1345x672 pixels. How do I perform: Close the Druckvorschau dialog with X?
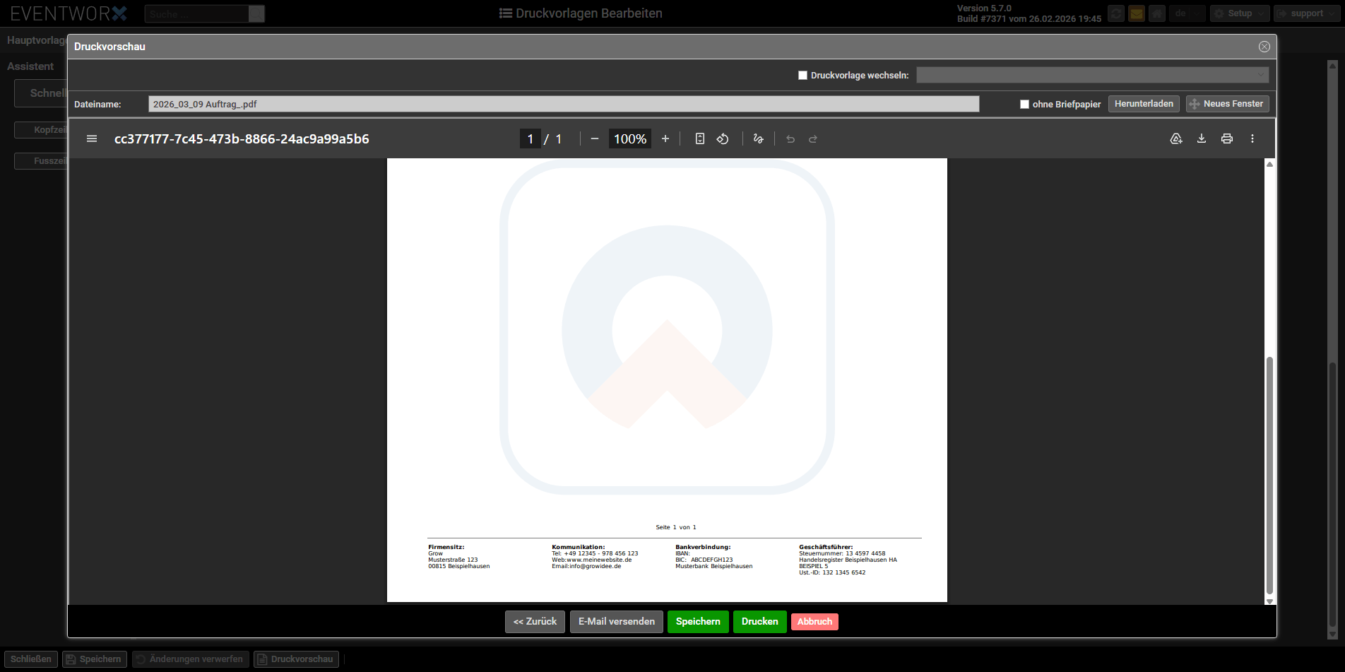click(x=1264, y=47)
